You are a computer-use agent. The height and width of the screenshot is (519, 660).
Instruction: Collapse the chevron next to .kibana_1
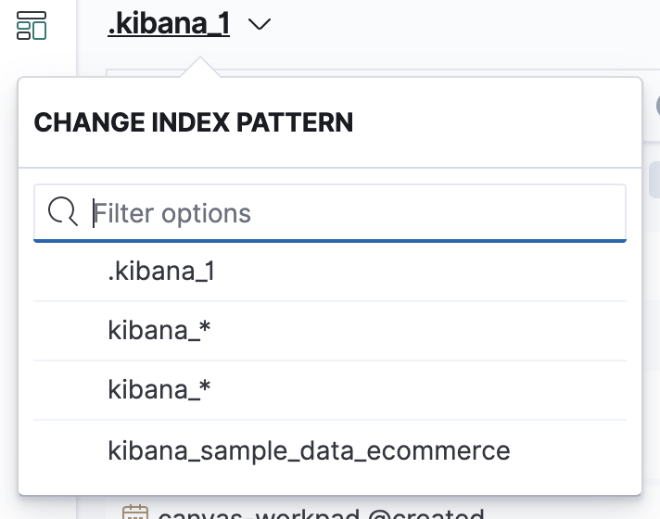pos(260,26)
